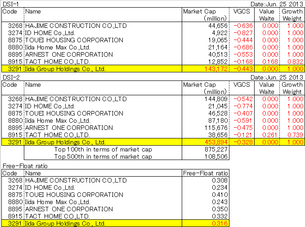The image size is (305, 227).
Task: Select free-float ratio 0.332
Action: coord(220,216)
